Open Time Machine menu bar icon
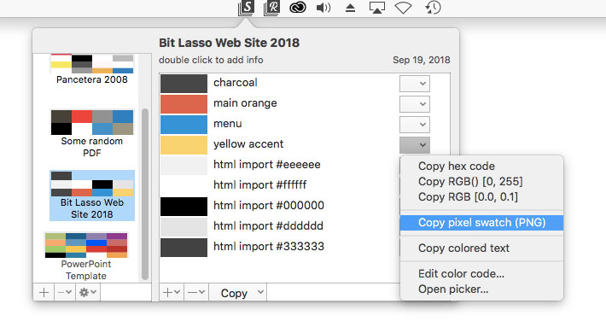This screenshot has width=606, height=333. pyautogui.click(x=433, y=8)
